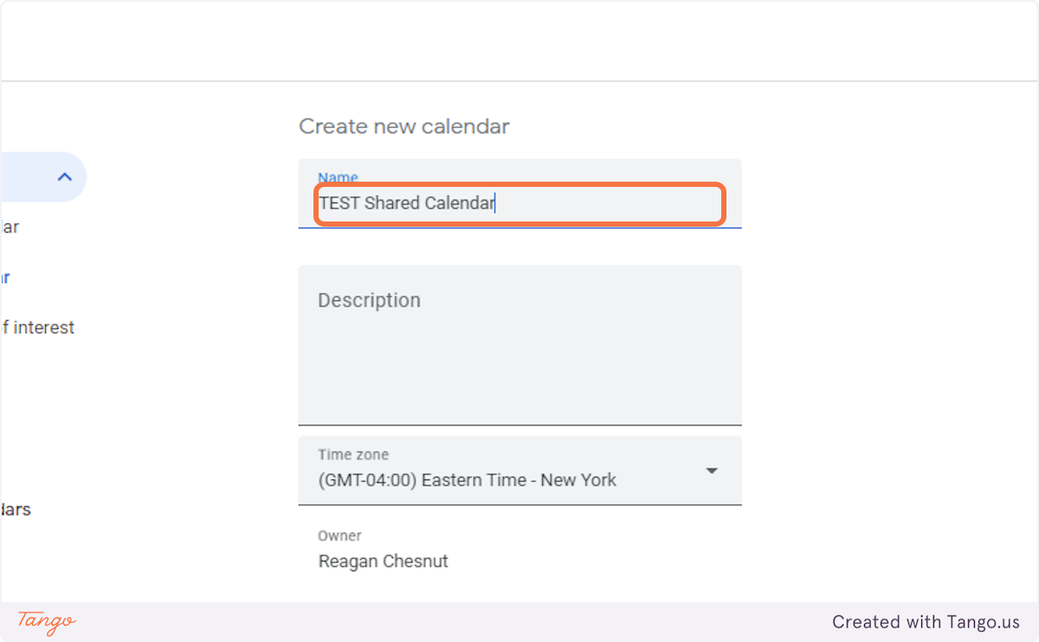Collapse the sidebar section with the chevron arrow
This screenshot has height=642, width=1039.
64,177
